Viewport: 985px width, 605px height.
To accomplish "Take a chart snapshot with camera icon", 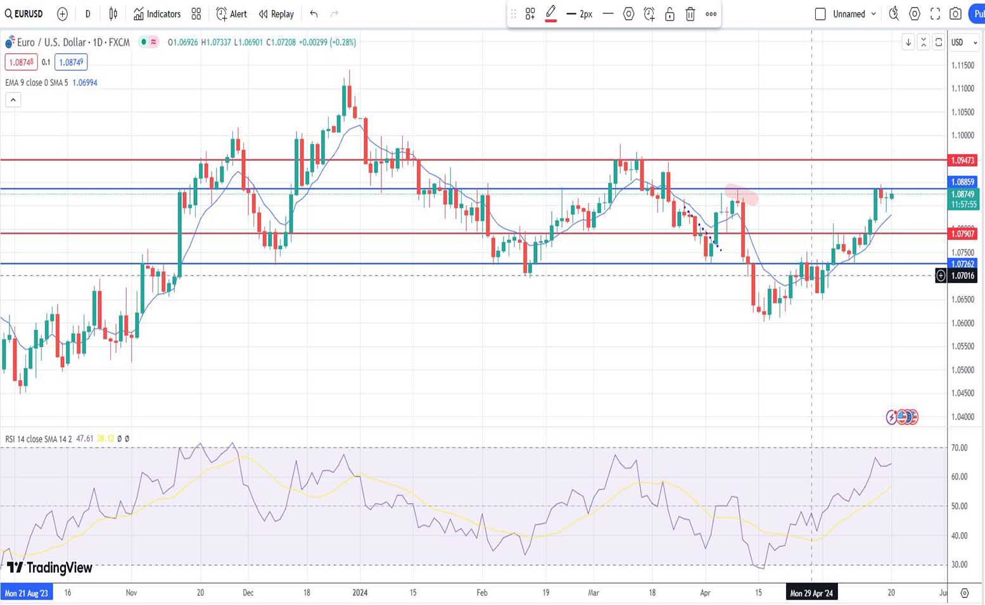I will [955, 14].
